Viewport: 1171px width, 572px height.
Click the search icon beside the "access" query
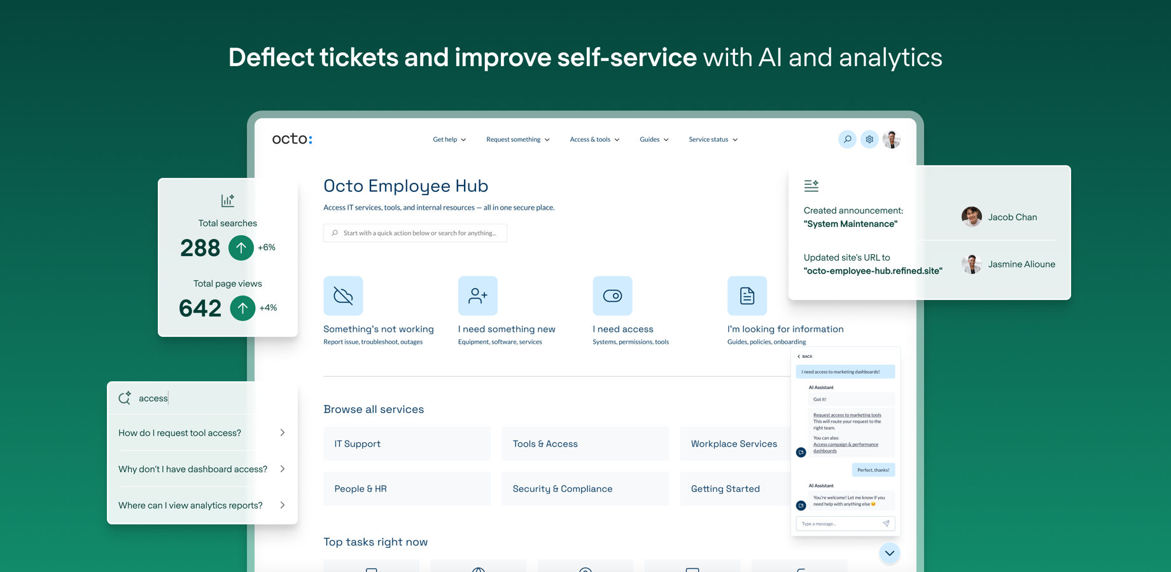(x=125, y=398)
